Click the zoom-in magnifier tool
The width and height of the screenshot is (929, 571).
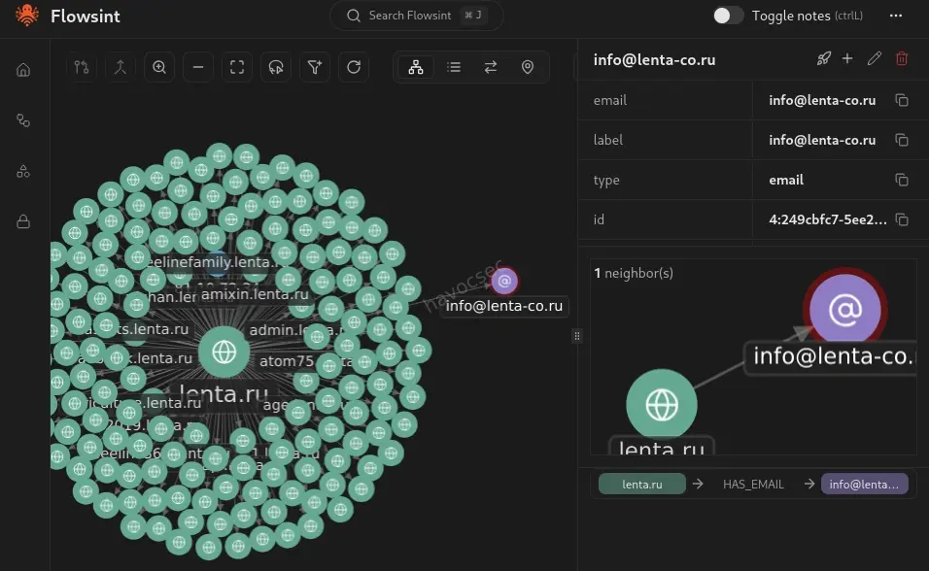tap(159, 67)
